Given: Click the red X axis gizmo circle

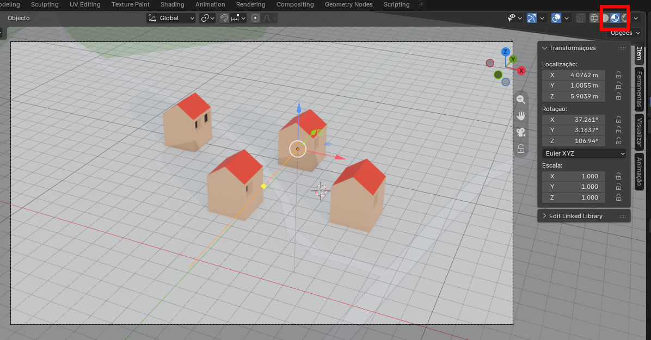Looking at the screenshot, I should pos(521,71).
